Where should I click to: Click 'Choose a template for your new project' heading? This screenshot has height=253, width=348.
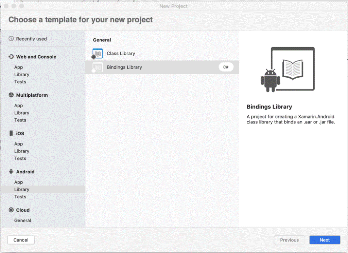[x=81, y=20]
